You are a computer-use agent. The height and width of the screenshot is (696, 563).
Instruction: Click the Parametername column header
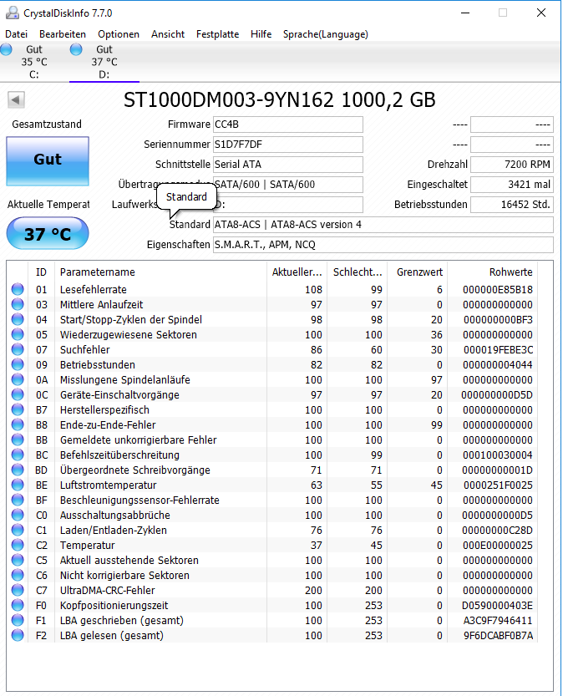coord(160,272)
